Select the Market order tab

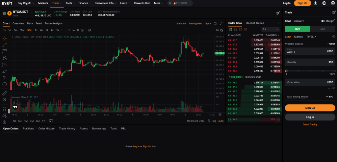298,37
